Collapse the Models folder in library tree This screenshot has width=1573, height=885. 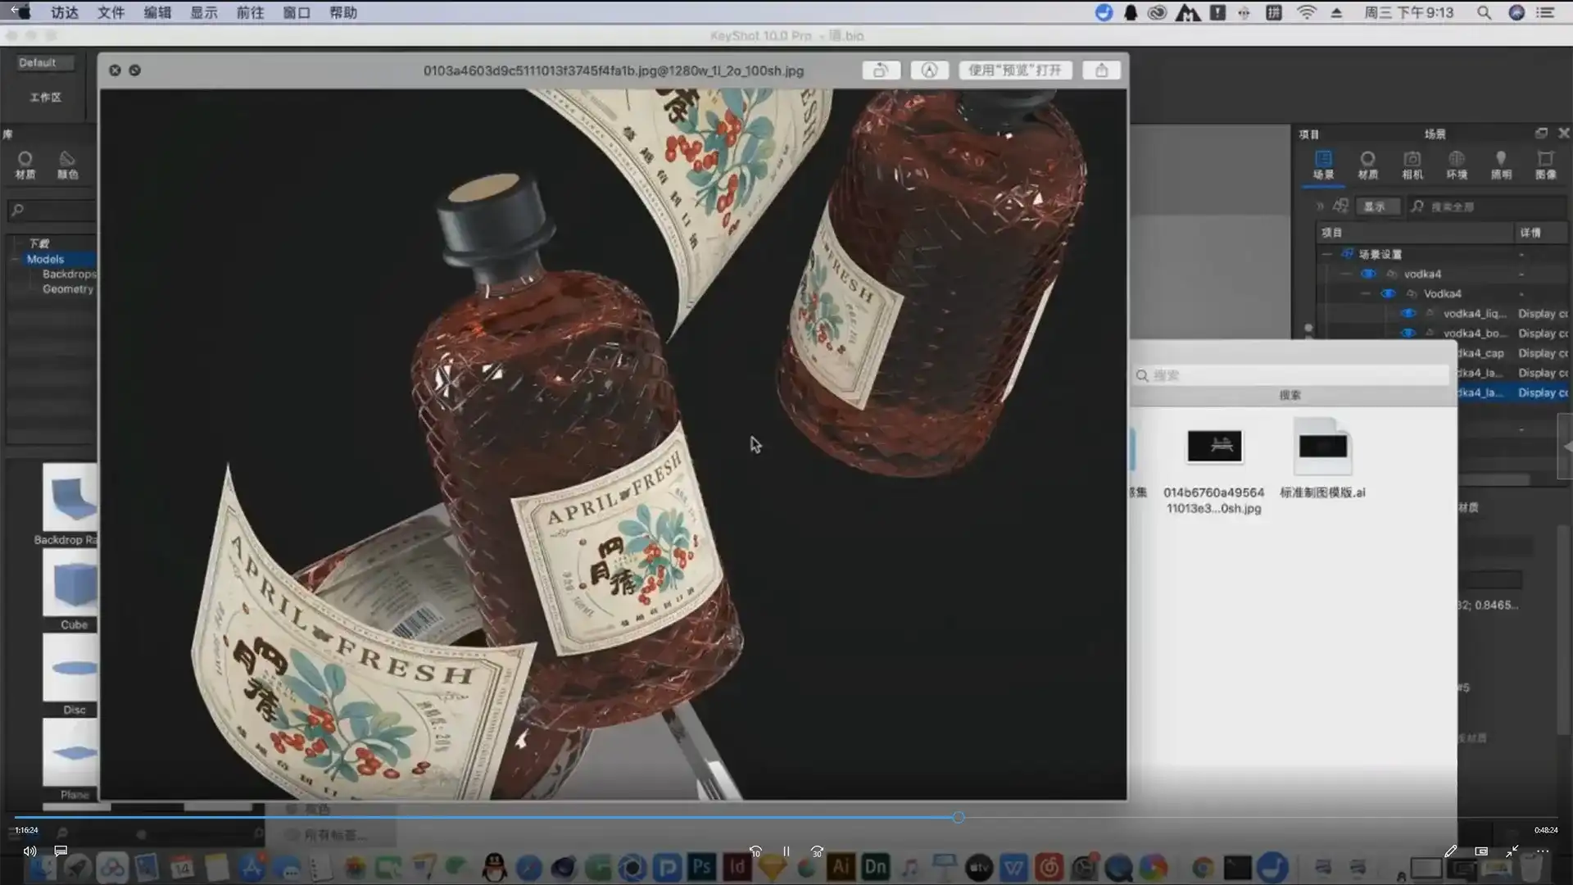tap(16, 259)
